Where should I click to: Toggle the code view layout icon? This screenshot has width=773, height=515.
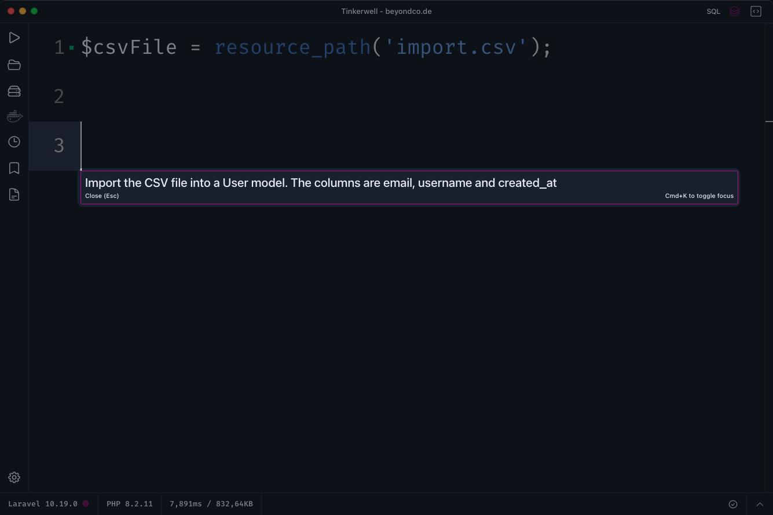pyautogui.click(x=756, y=12)
